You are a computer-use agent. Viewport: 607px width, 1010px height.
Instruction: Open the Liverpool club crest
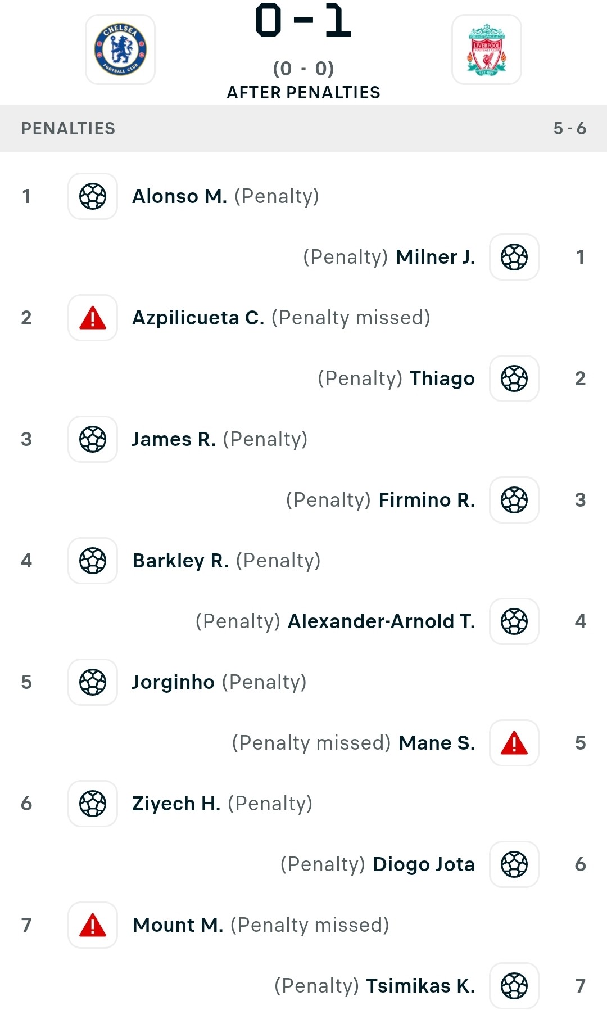(x=487, y=49)
